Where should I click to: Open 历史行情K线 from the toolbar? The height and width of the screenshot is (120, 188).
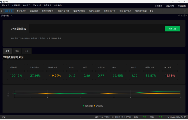[x=94, y=11]
